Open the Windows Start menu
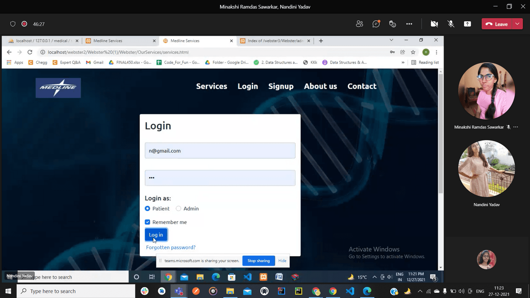Screen dimensions: 530x298 click(8, 291)
